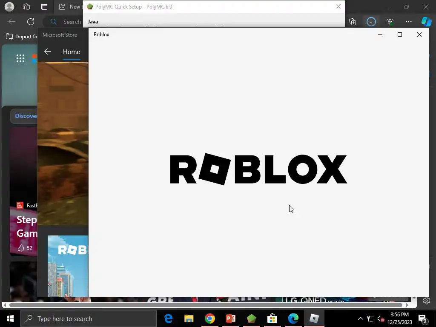Switch to PolyMC from the taskbar
The height and width of the screenshot is (327, 436).
point(251,318)
